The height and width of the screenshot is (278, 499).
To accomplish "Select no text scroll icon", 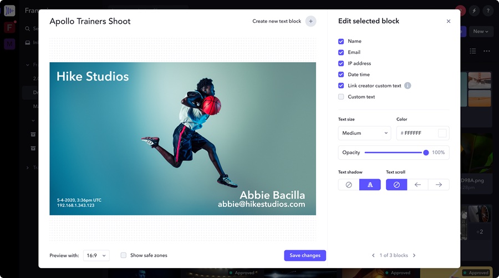I will (x=396, y=185).
